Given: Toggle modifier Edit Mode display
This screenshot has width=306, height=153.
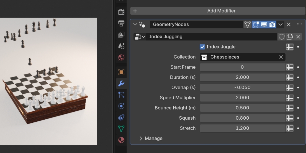Looking at the screenshot, I should point(256,24).
